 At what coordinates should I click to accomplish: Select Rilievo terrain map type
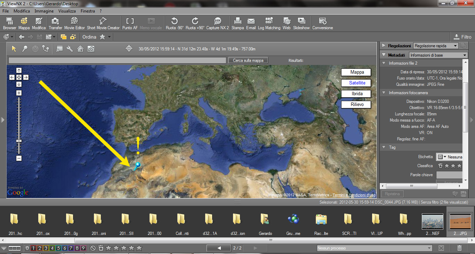tap(356, 105)
